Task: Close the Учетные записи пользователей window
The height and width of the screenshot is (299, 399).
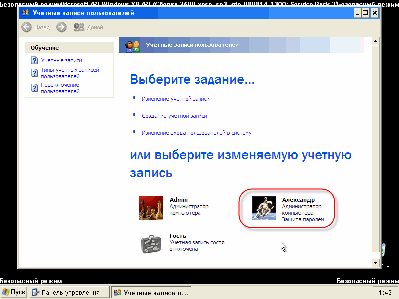Action: click(x=375, y=13)
